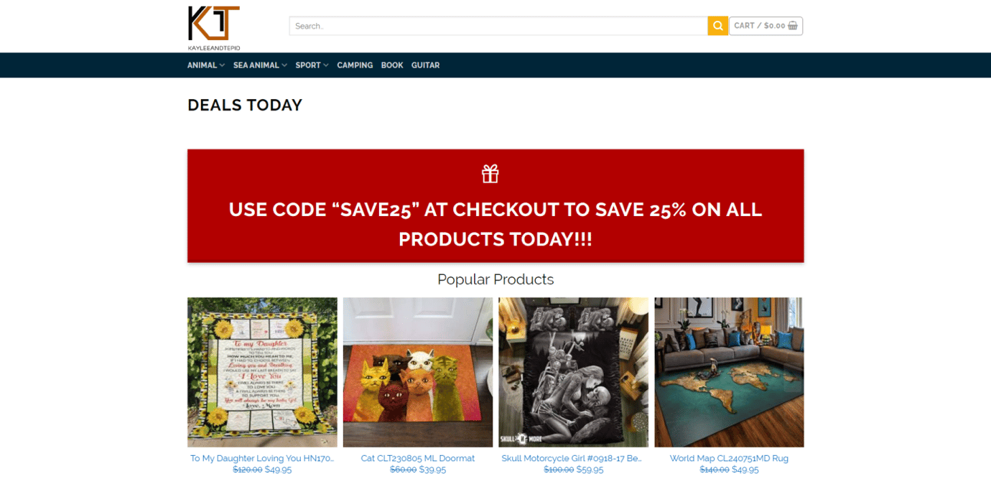This screenshot has height=489, width=991.
Task: Expand the ANIMAL dropdown menu
Action: (202, 65)
